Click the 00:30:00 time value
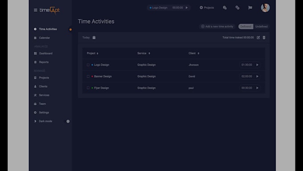Screen dimensions: 303x171 tap(247, 88)
